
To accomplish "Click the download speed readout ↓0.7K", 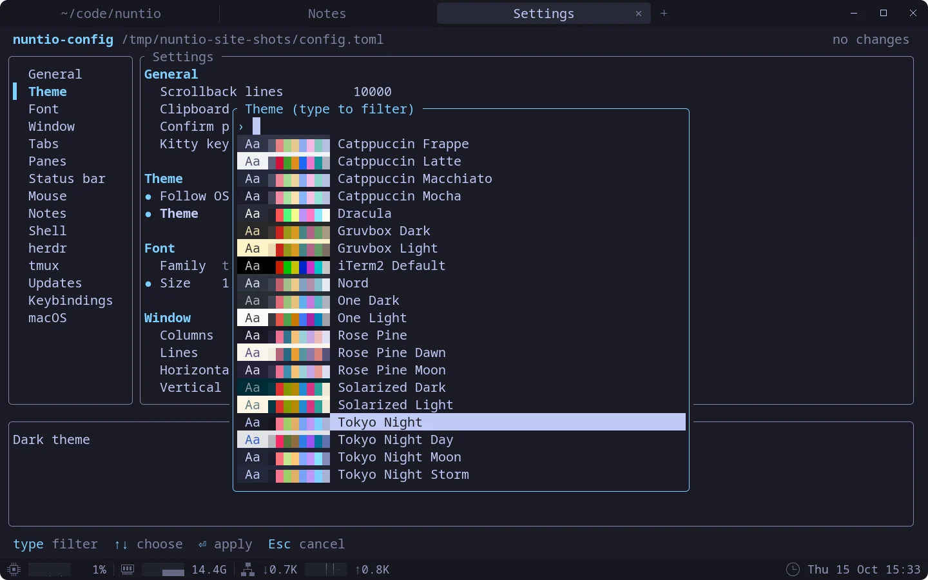I will pyautogui.click(x=280, y=570).
